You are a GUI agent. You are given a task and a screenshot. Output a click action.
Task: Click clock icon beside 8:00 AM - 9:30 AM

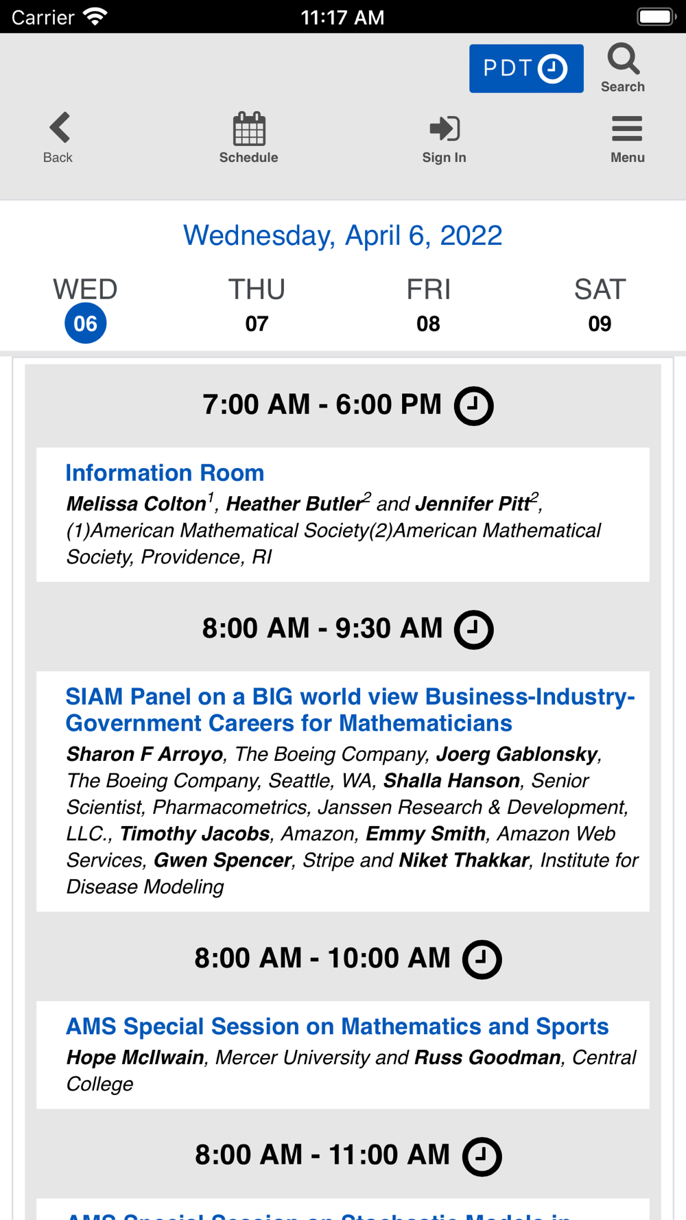pyautogui.click(x=473, y=629)
